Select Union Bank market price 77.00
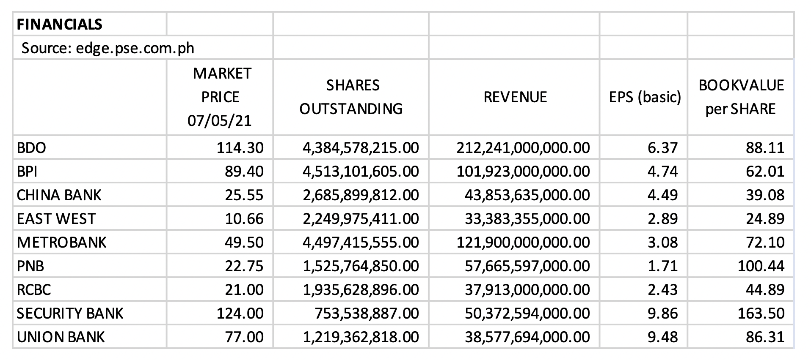 [x=220, y=337]
